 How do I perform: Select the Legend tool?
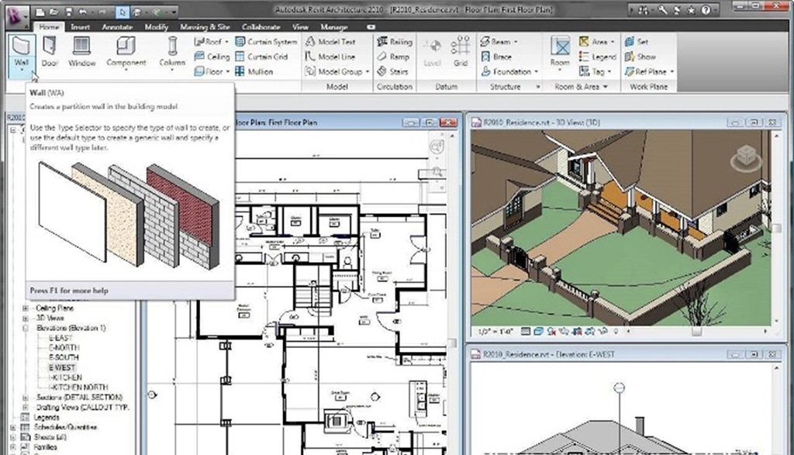[598, 57]
